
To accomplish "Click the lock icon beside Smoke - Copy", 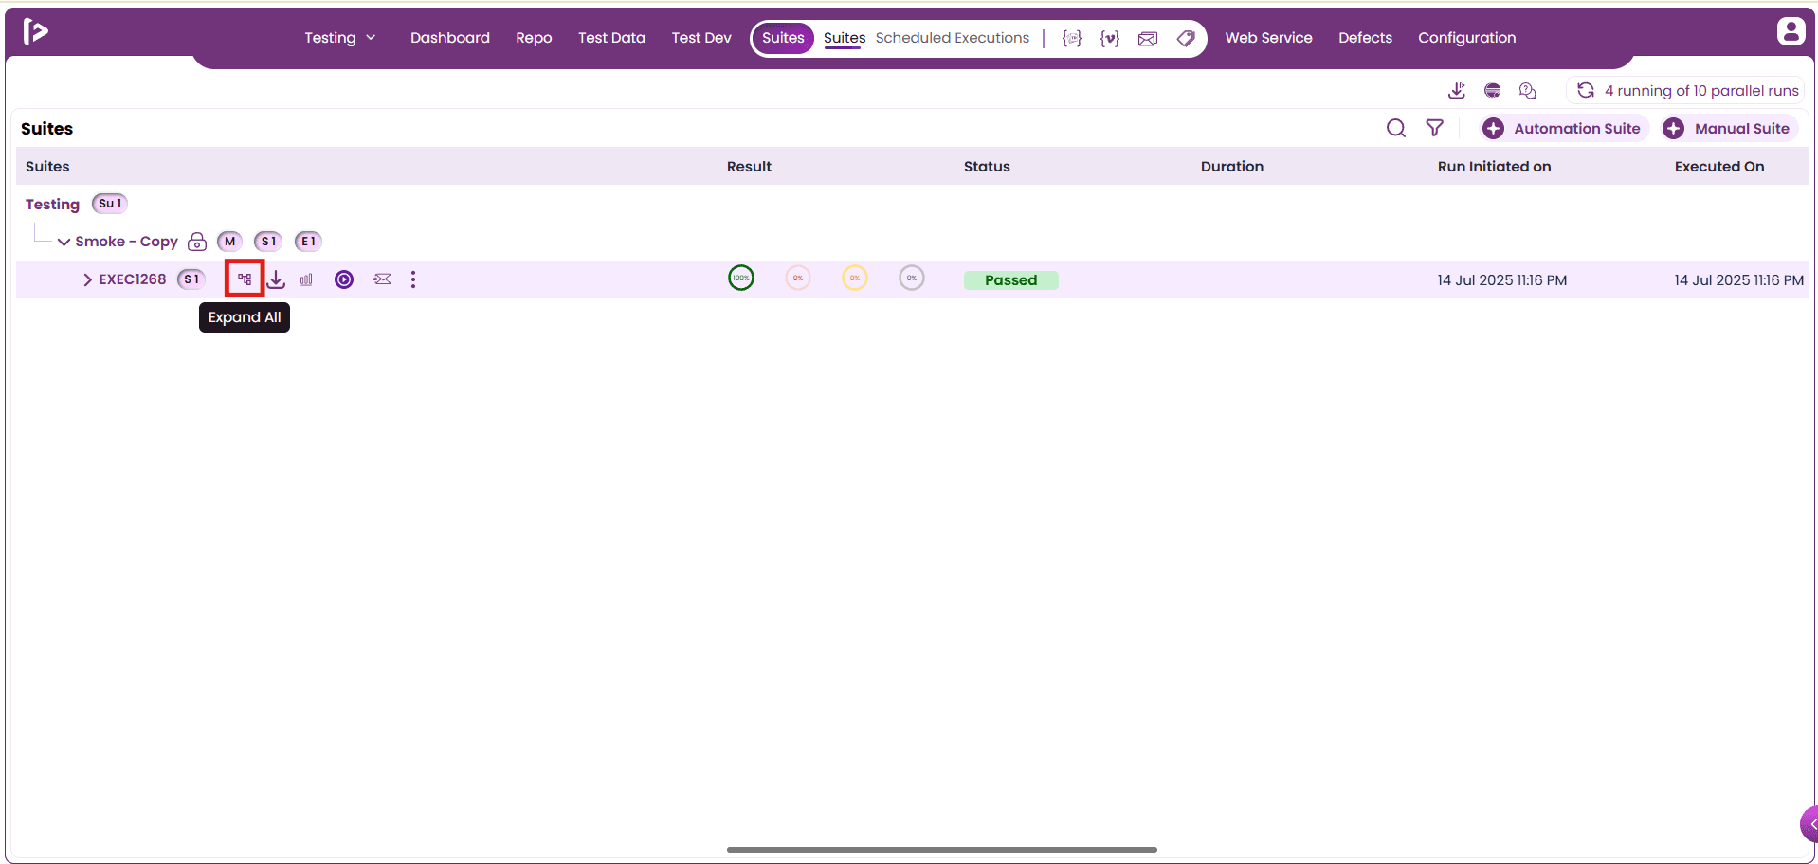I will pyautogui.click(x=197, y=242).
